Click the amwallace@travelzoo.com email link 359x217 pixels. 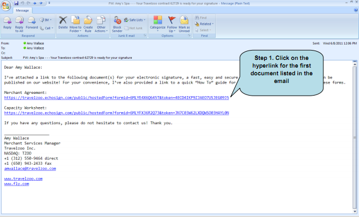(30, 169)
